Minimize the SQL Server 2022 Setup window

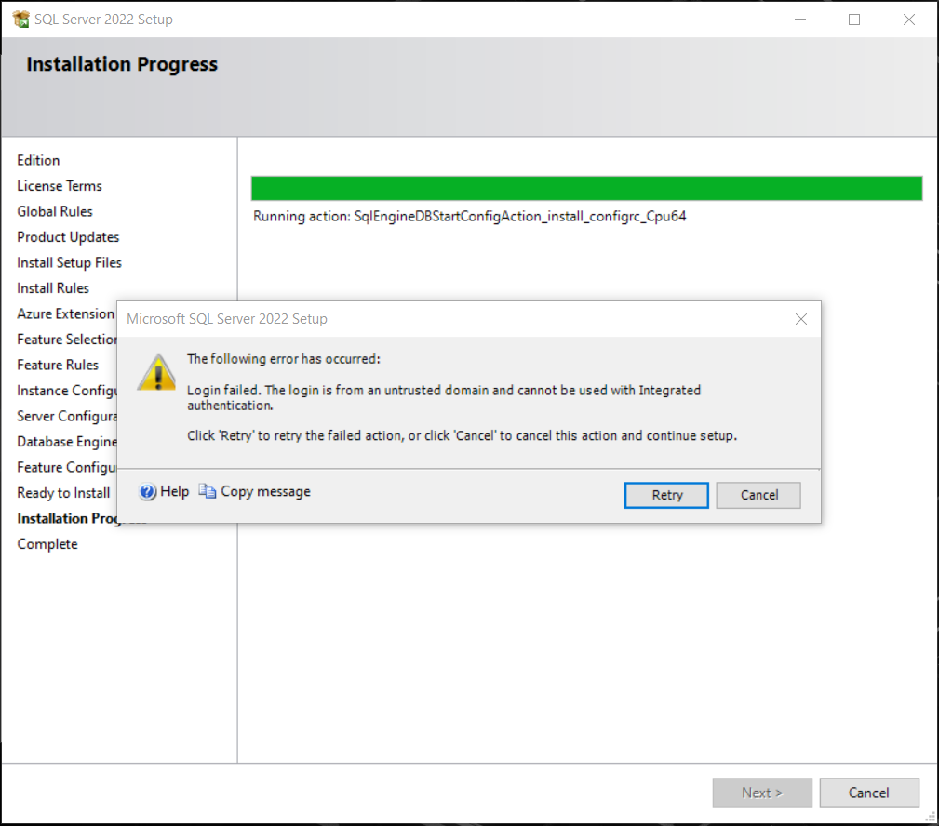[x=800, y=20]
